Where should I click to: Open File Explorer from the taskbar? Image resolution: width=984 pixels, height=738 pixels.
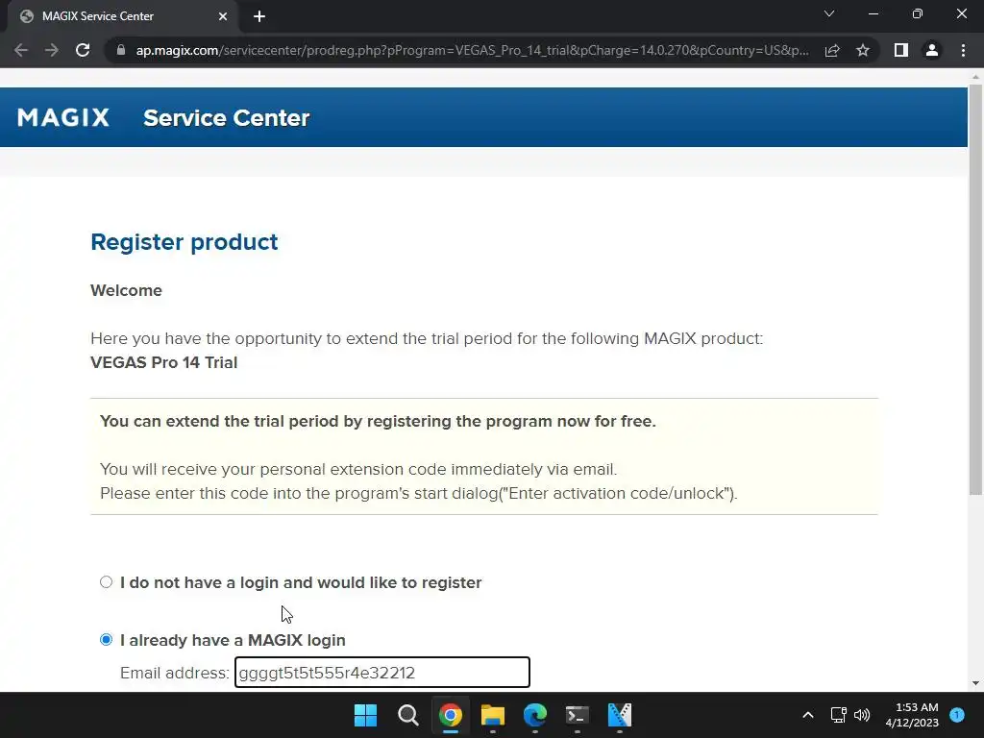click(x=493, y=715)
